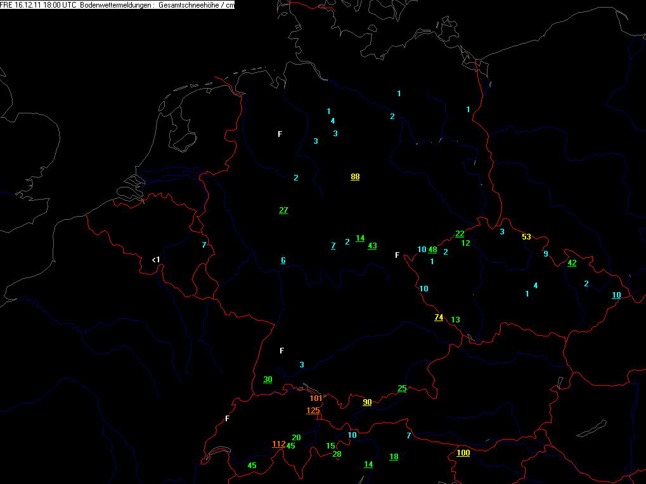Select the green 25 snow reading
The width and height of the screenshot is (646, 484).
pyautogui.click(x=402, y=388)
